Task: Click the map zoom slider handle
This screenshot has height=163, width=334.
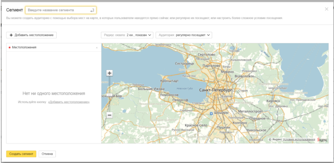Action: [110, 95]
